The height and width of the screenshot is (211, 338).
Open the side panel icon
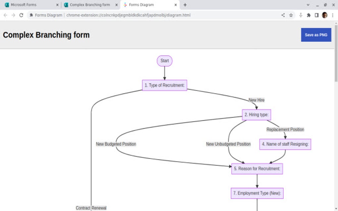click(x=316, y=15)
